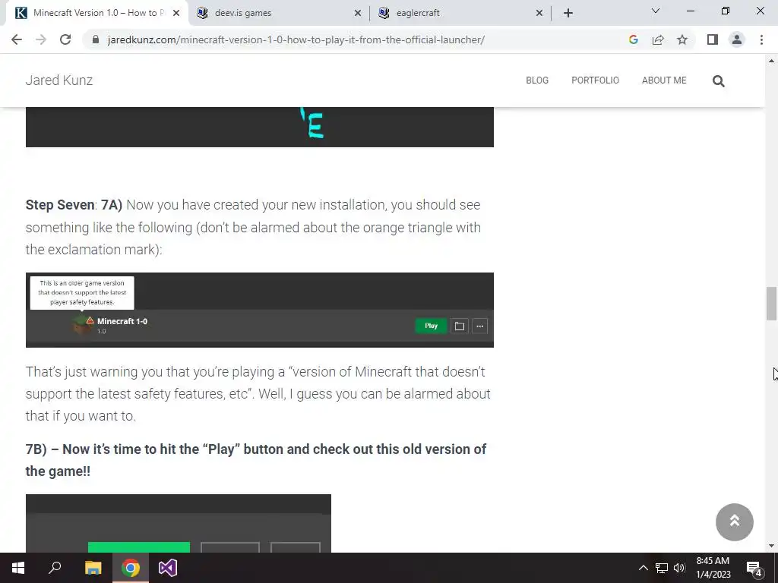778x583 pixels.
Task: Switch to the deev.is games tab
Action: [x=278, y=14]
